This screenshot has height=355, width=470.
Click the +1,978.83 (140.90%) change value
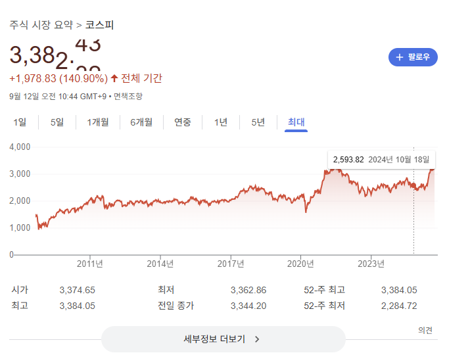tap(59, 78)
